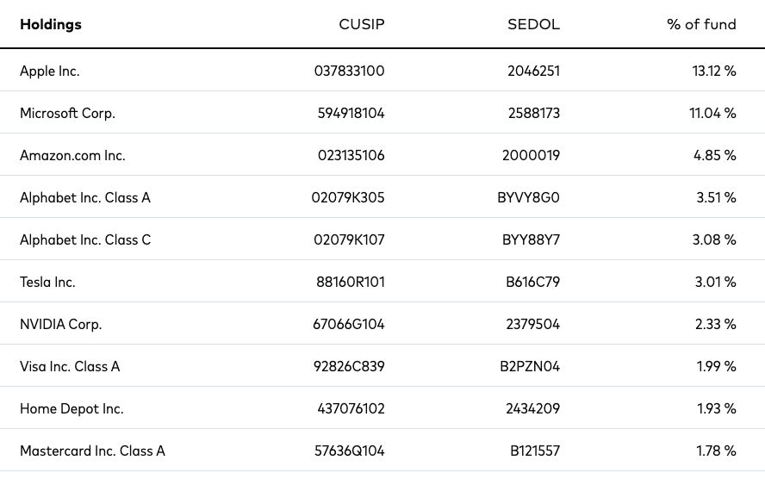Click Alphabet Inc. Class A entry
Viewport: 765px width, 485px height.
(x=85, y=197)
